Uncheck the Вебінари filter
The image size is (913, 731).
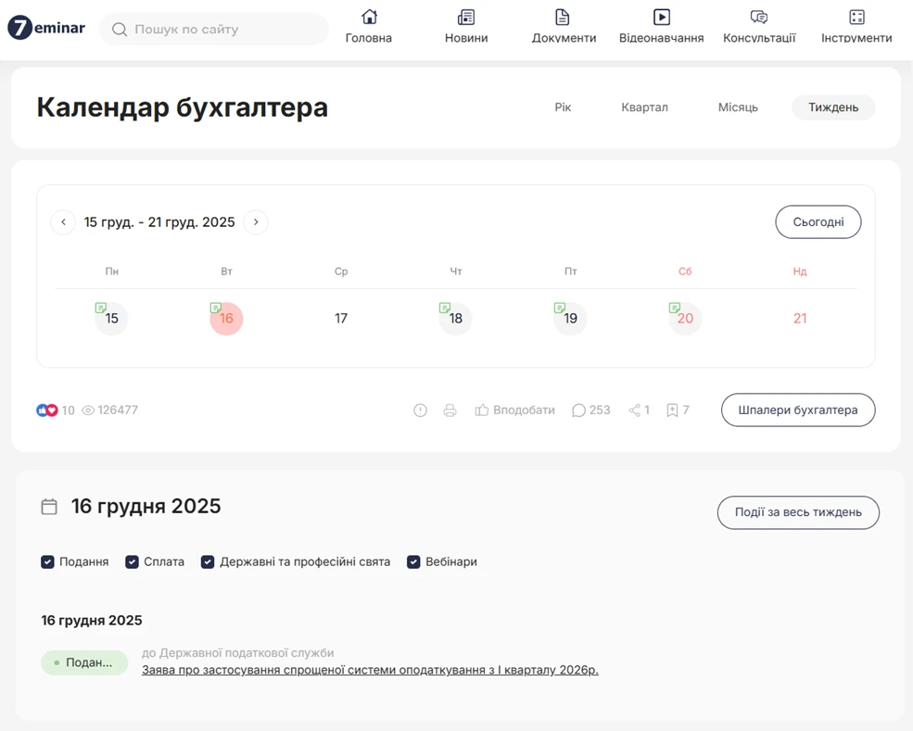point(413,561)
